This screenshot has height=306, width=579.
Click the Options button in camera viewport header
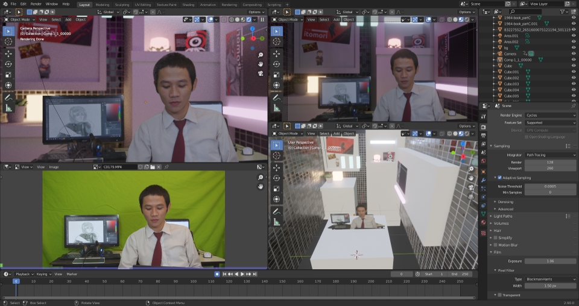coord(256,12)
